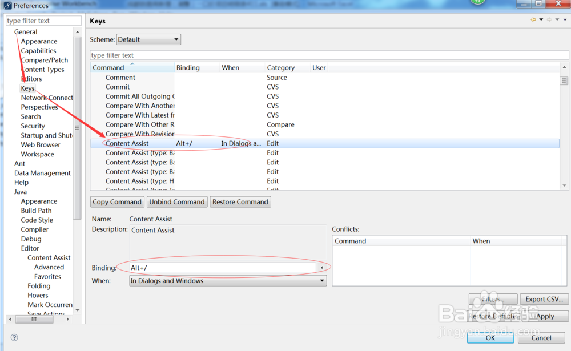The image size is (571, 351).
Task: Select Compare With Other R command row
Action: pos(325,124)
